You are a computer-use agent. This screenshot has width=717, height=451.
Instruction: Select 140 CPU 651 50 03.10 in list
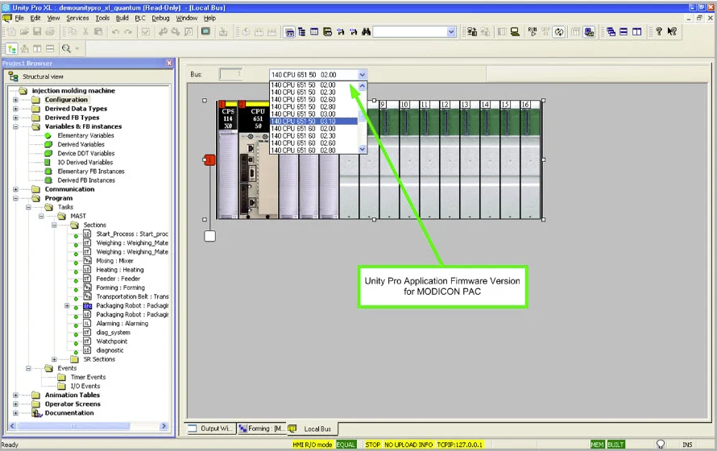click(313, 121)
